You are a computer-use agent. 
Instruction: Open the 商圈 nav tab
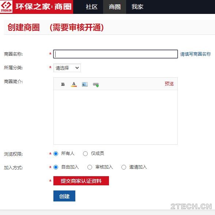coord(115,7)
